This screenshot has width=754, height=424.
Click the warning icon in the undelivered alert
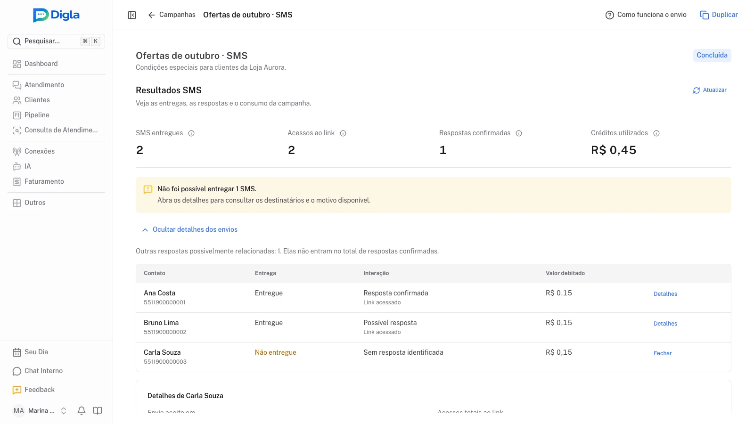pyautogui.click(x=148, y=189)
